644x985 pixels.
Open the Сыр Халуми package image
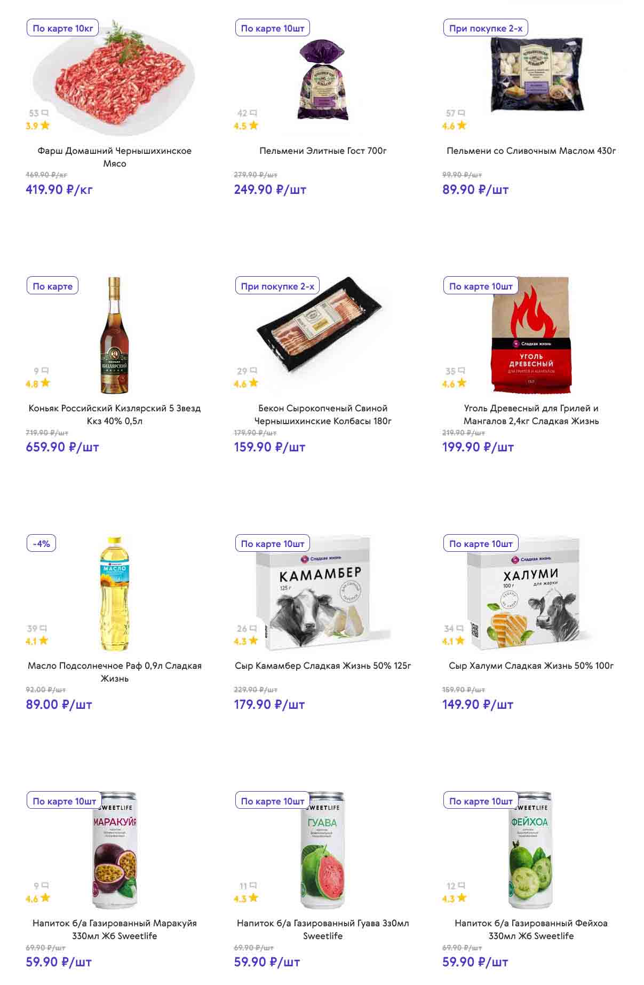[531, 593]
